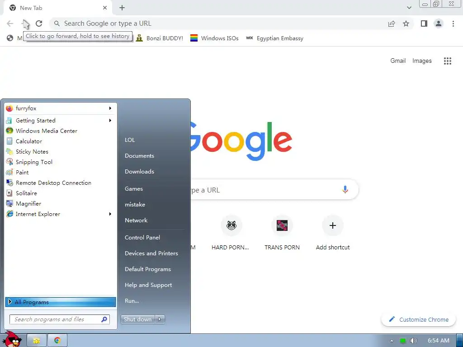
Task: Open Games from Start menu
Action: 134,188
